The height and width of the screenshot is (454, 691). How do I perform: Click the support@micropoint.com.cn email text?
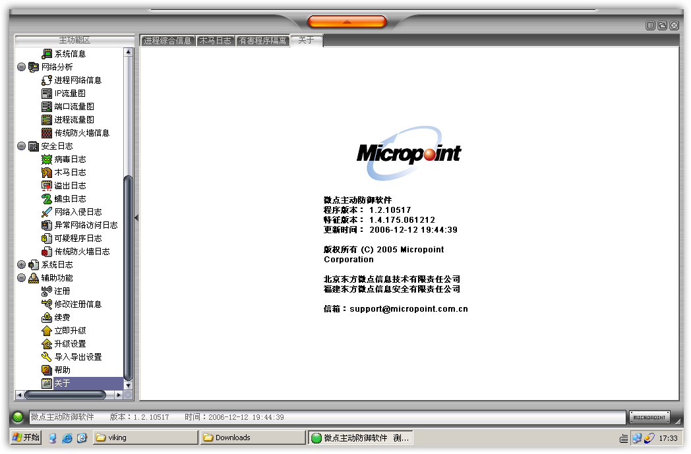pyautogui.click(x=409, y=308)
